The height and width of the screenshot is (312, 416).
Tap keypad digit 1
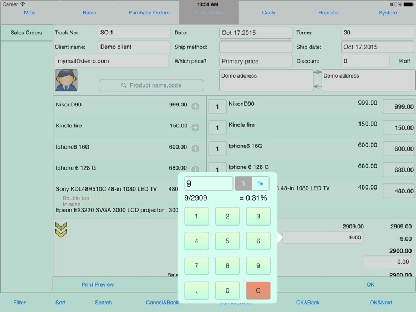click(x=196, y=216)
